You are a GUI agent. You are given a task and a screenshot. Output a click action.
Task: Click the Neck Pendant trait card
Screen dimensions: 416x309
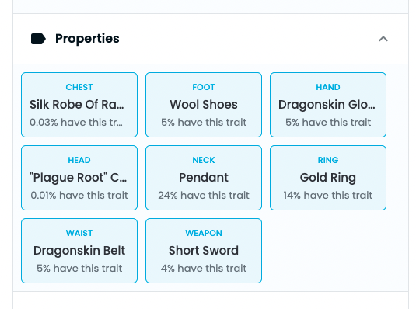(204, 178)
